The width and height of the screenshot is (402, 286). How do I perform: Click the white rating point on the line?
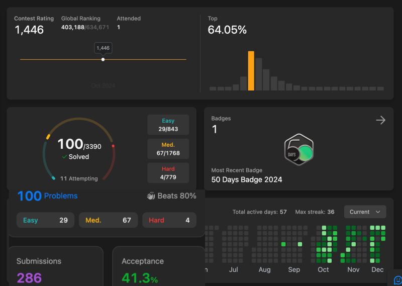click(x=103, y=59)
